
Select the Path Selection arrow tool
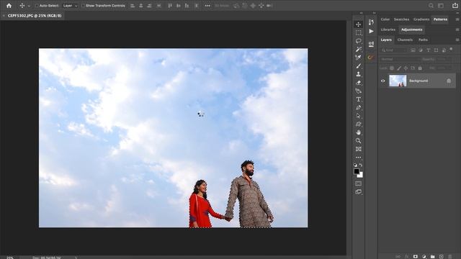[358, 116]
